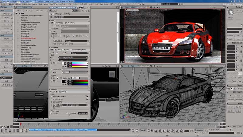Image resolution: width=243 pixels, height=137 pixels.
Task: Click the camera icon in wireframe viewport header
Action: (151, 66)
